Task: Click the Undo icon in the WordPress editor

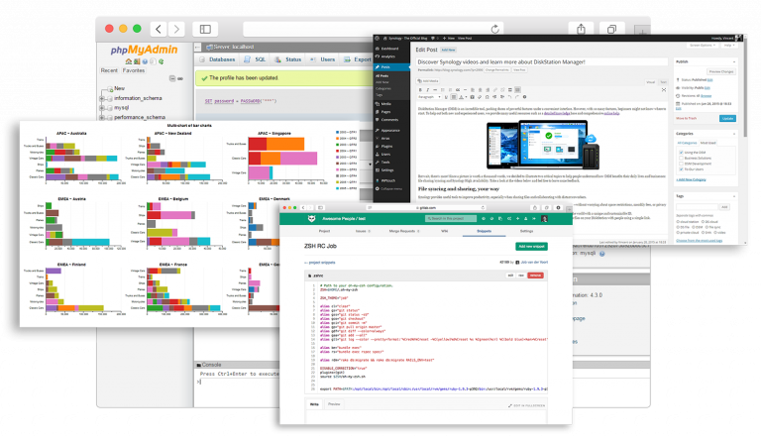Action: tap(509, 97)
